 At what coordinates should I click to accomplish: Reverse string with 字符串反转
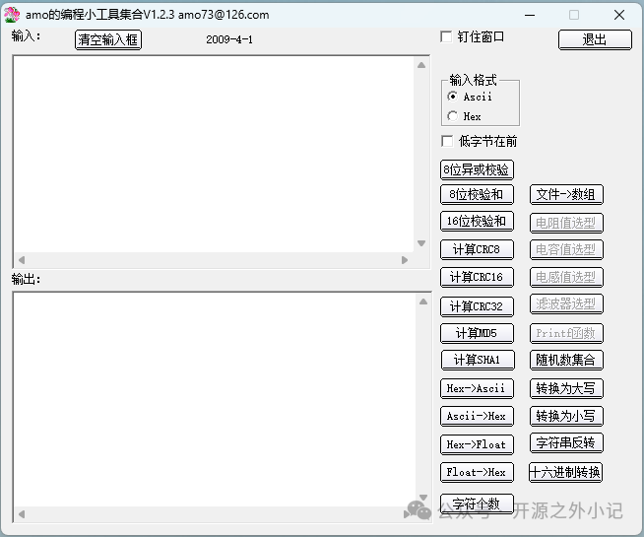pos(566,443)
